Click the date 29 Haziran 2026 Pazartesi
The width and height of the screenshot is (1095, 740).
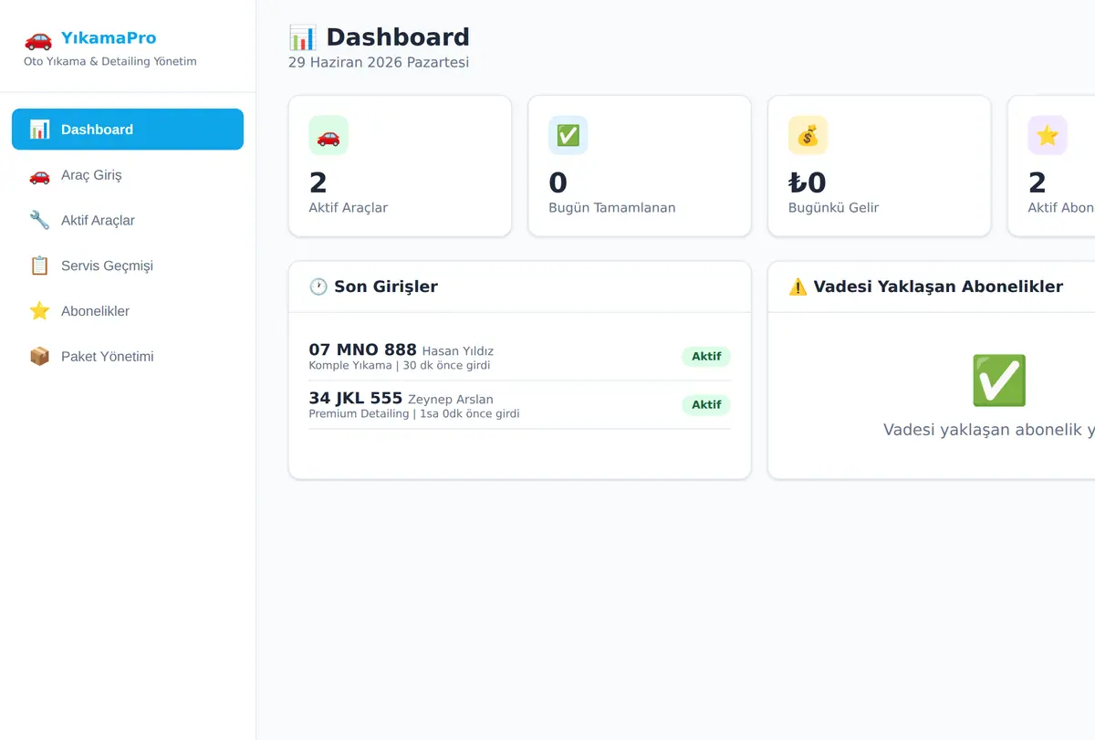coord(379,63)
